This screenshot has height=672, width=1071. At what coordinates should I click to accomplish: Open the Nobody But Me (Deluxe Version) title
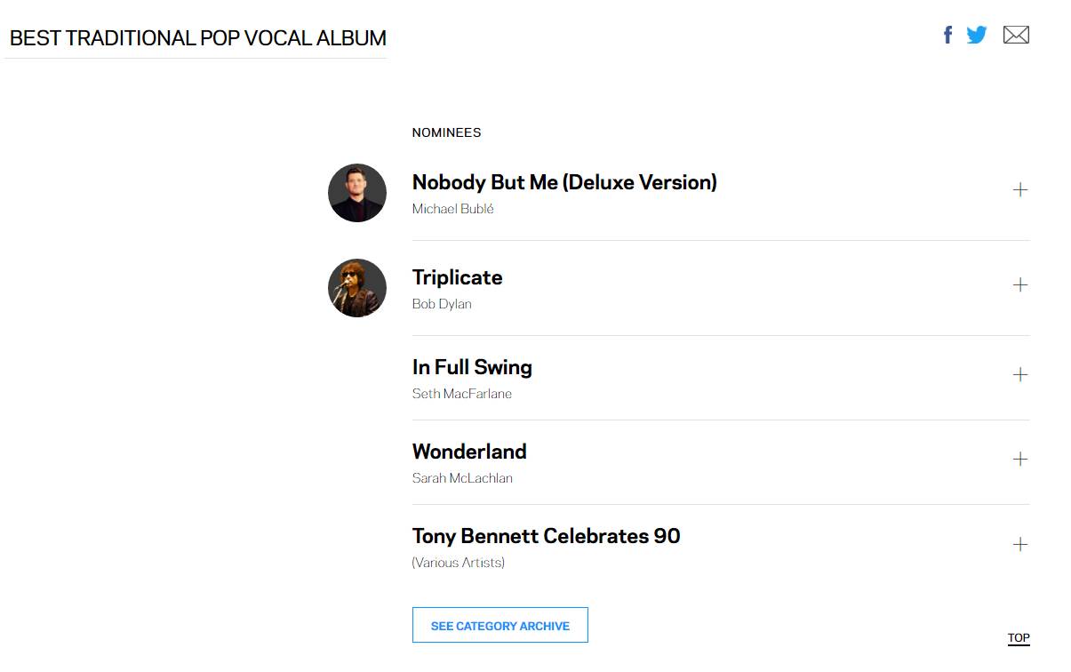coord(564,182)
